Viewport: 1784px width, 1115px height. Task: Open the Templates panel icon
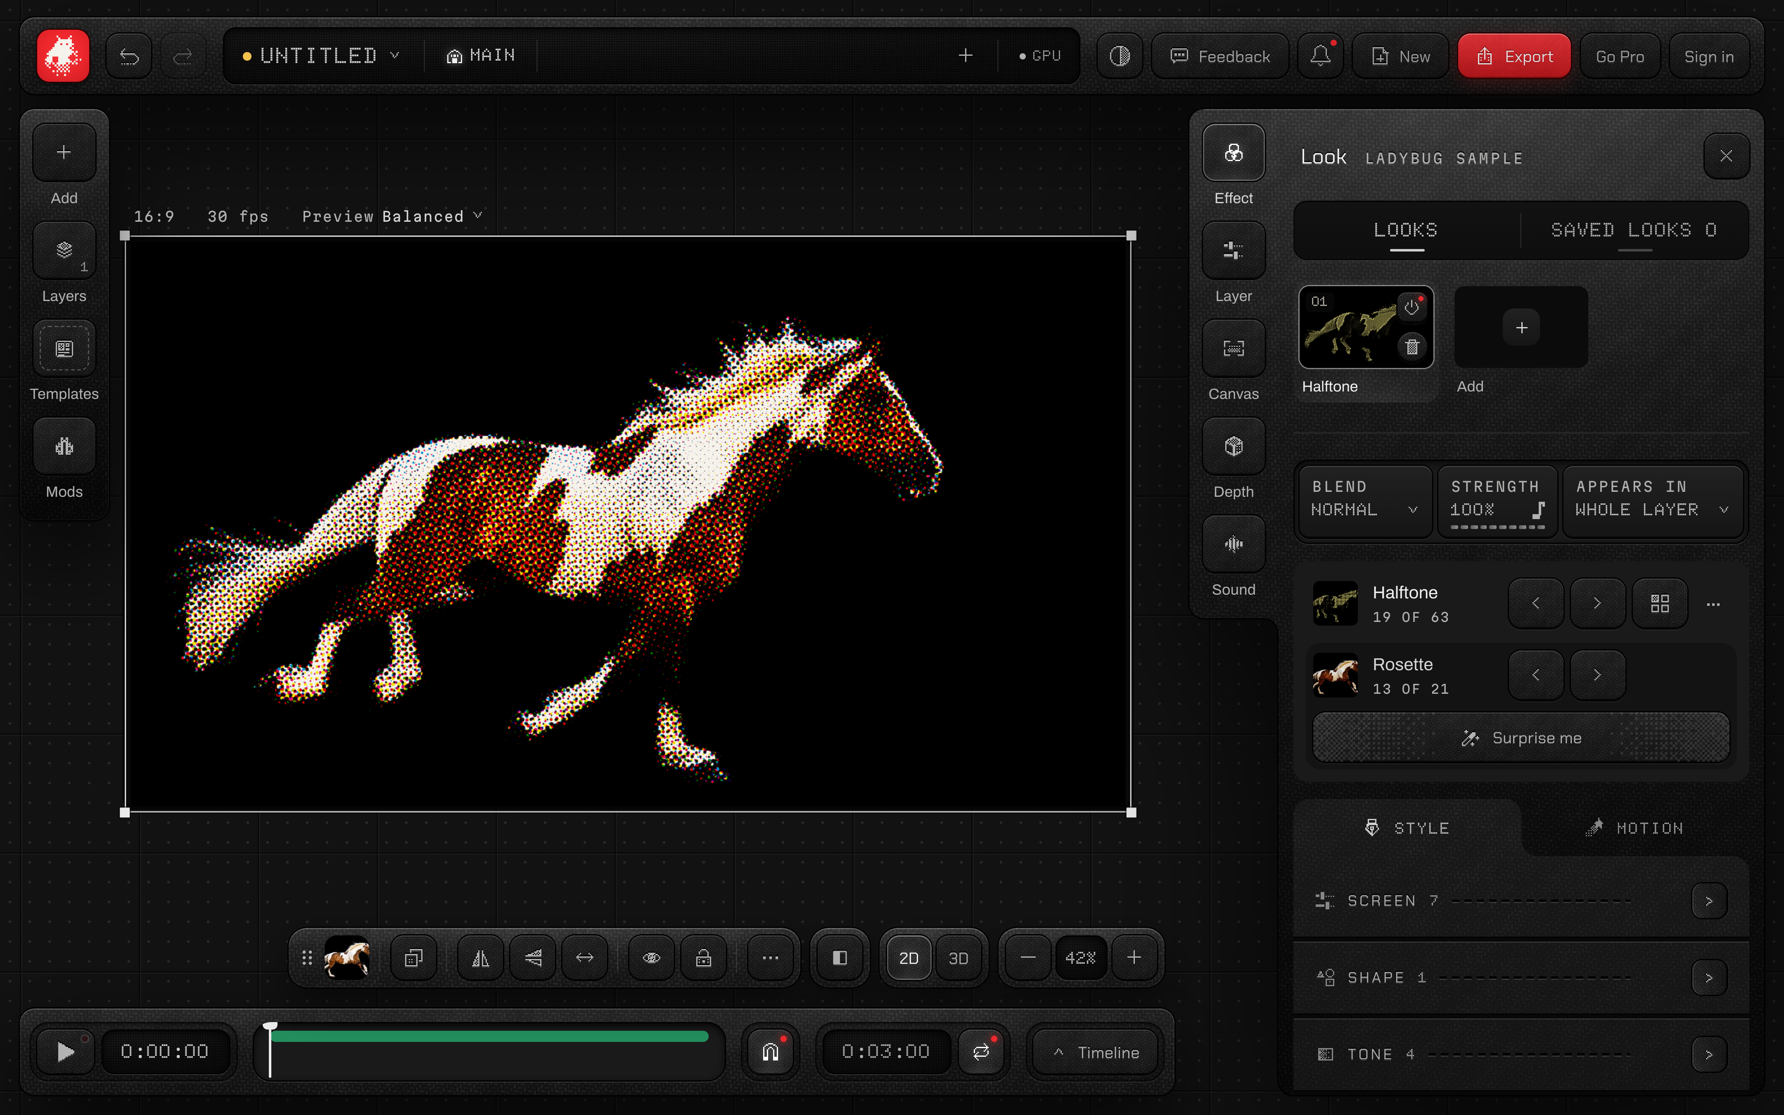(x=64, y=349)
